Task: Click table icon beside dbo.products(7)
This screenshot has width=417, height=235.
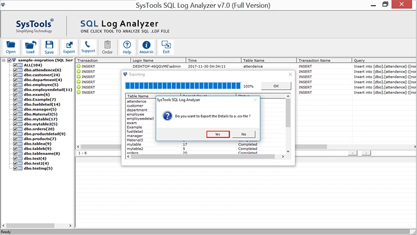Action: (20, 139)
